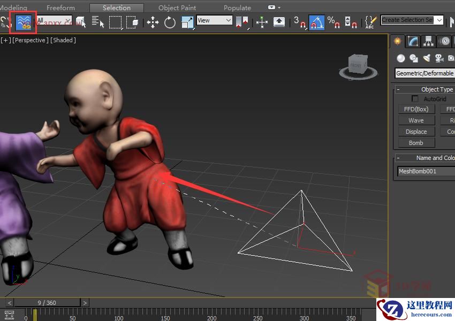The height and width of the screenshot is (321, 455).
Task: Switch to the Object Paint tab
Action: coord(177,8)
